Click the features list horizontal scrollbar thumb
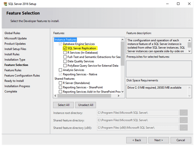Image resolution: width=195 pixels, height=148 pixels. tap(84, 96)
